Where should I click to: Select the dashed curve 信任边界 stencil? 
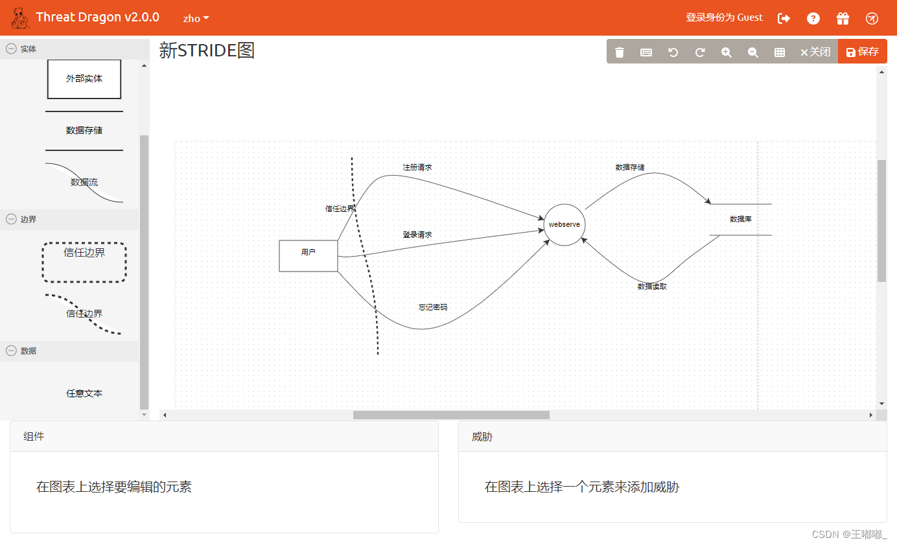coord(84,314)
